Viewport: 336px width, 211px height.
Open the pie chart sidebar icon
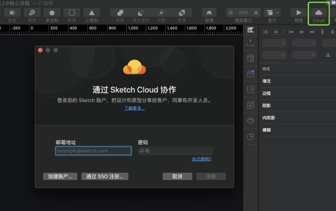coord(251,137)
